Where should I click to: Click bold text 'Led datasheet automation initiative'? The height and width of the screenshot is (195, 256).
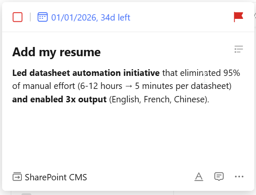(x=86, y=73)
